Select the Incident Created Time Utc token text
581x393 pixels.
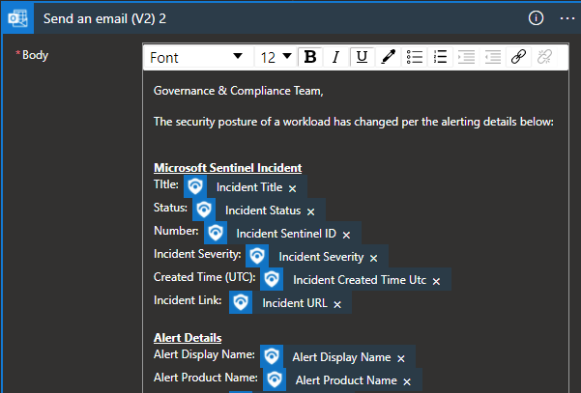[360, 280]
